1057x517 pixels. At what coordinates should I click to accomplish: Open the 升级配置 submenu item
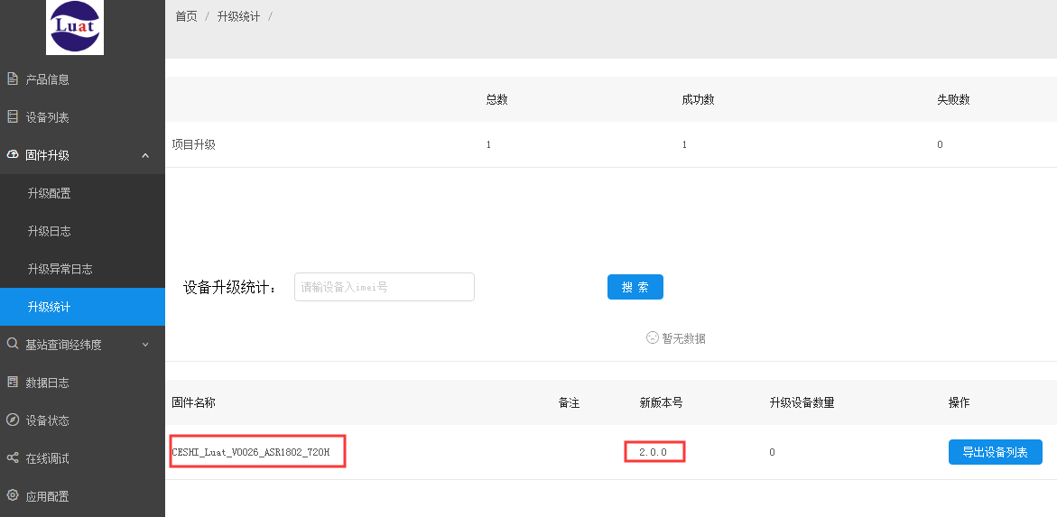click(x=82, y=193)
